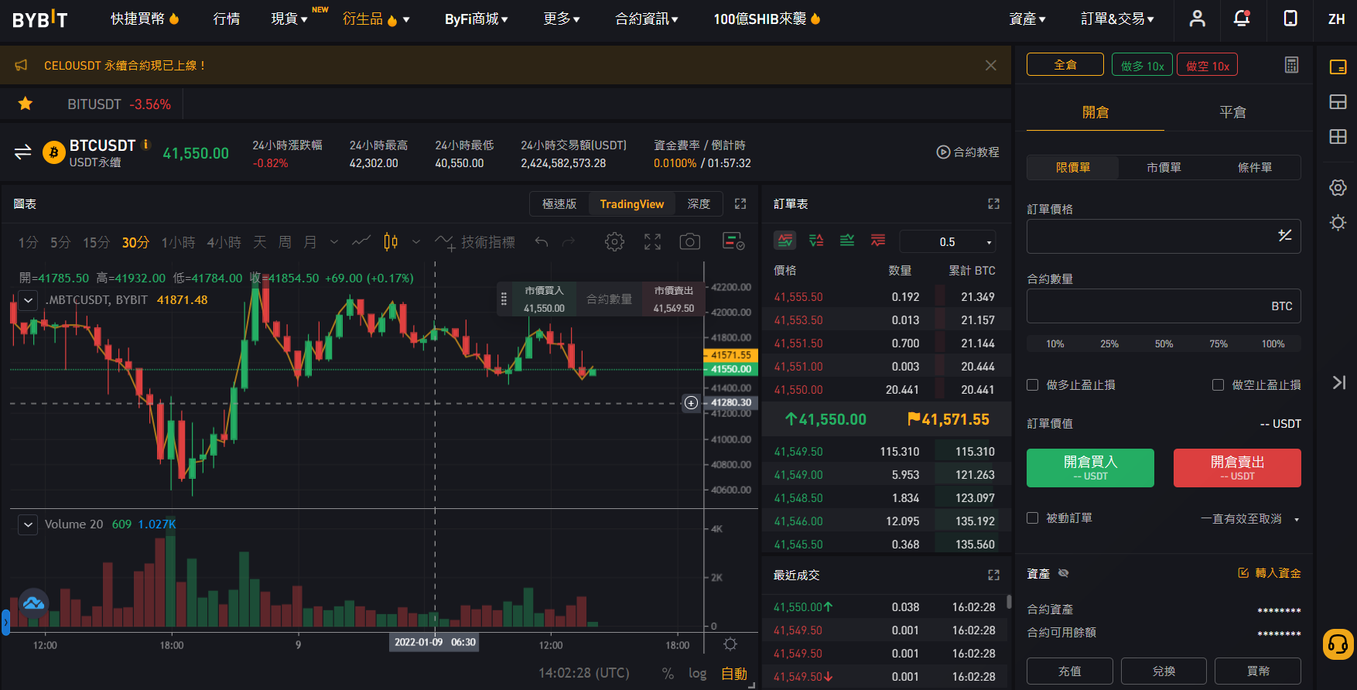
Task: Open the Derivatives (衍生品) dropdown
Action: point(376,19)
